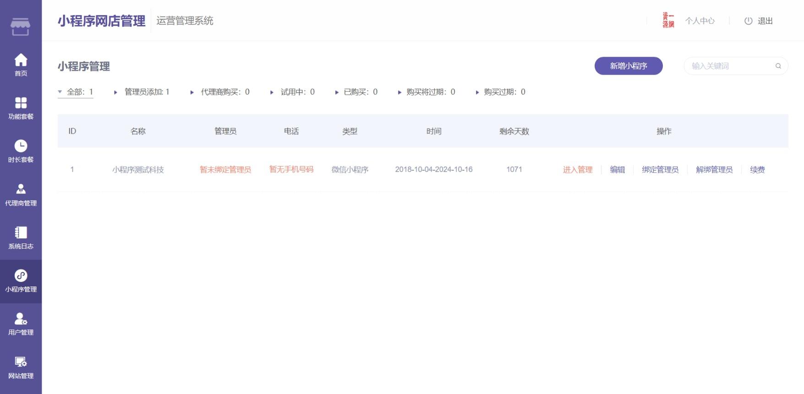Filter by 全部: 1 tab
The height and width of the screenshot is (394, 804).
tap(76, 92)
